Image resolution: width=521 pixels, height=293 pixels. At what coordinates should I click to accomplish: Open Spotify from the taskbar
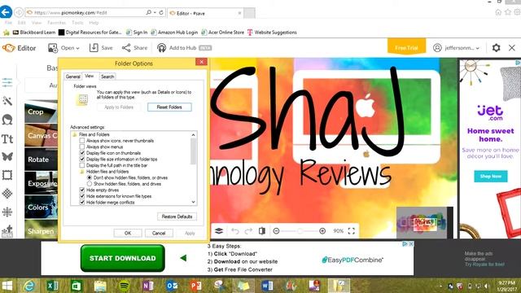[x=124, y=286]
